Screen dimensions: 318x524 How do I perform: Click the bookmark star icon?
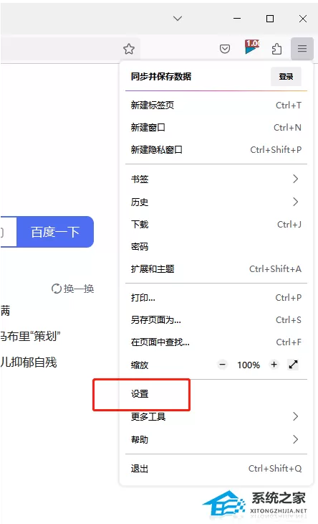pos(129,49)
